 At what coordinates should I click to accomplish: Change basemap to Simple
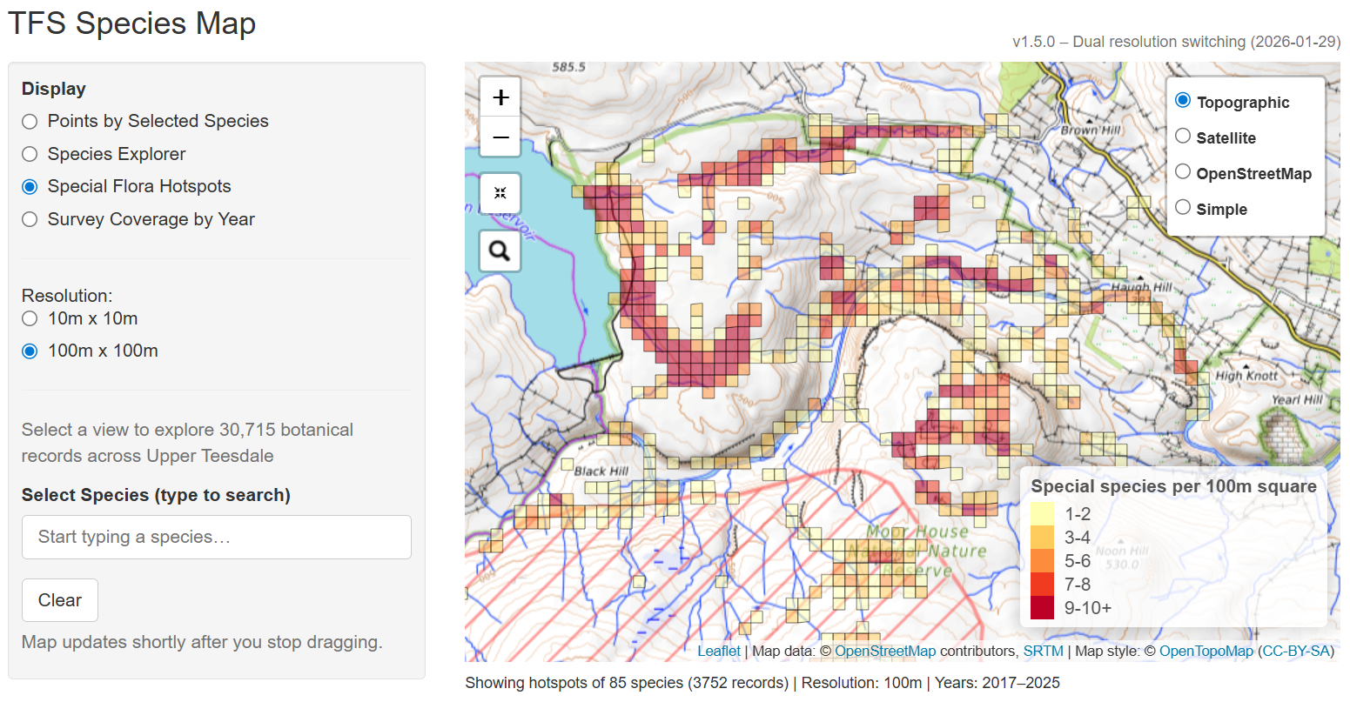click(1183, 207)
